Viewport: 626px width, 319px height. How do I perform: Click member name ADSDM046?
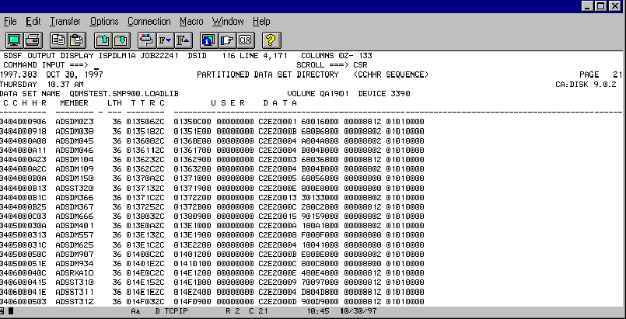click(75, 150)
